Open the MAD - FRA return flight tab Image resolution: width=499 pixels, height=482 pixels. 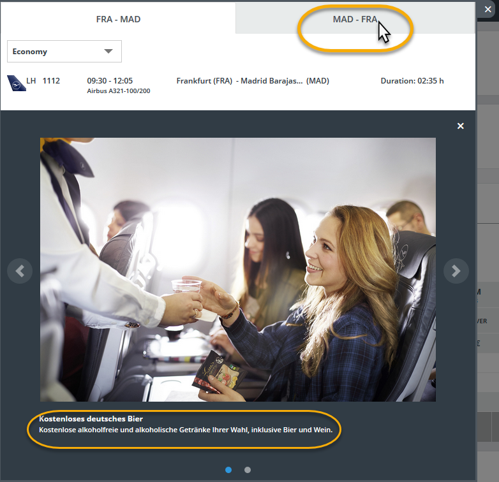click(x=355, y=19)
